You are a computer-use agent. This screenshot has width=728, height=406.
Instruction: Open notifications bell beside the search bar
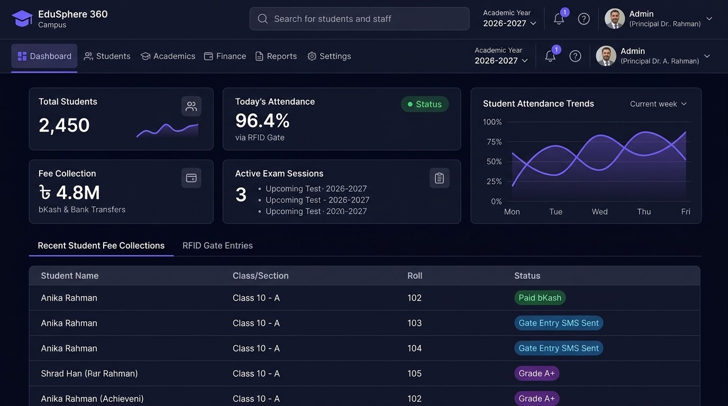pos(559,19)
